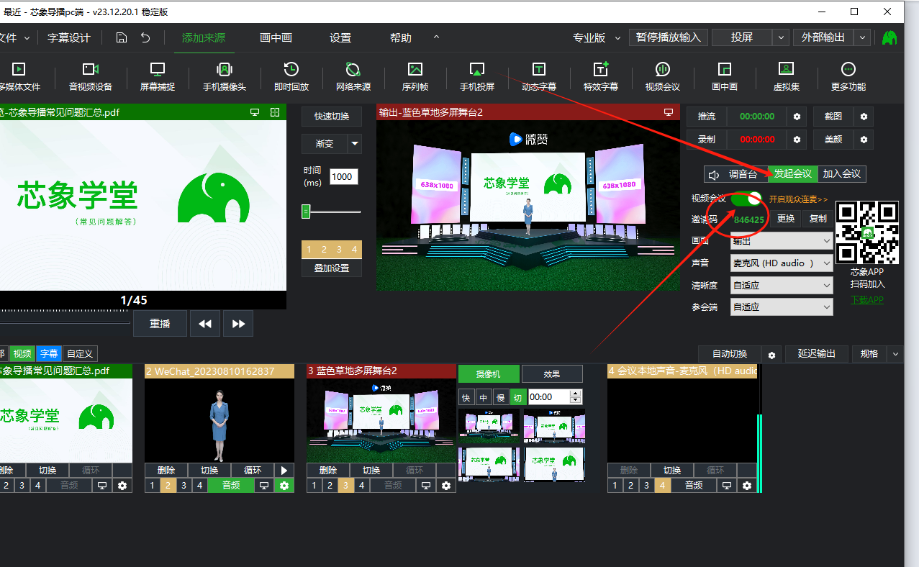The height and width of the screenshot is (567, 919).
Task: Toggle the 视频会议 switch off
Action: [x=746, y=199]
